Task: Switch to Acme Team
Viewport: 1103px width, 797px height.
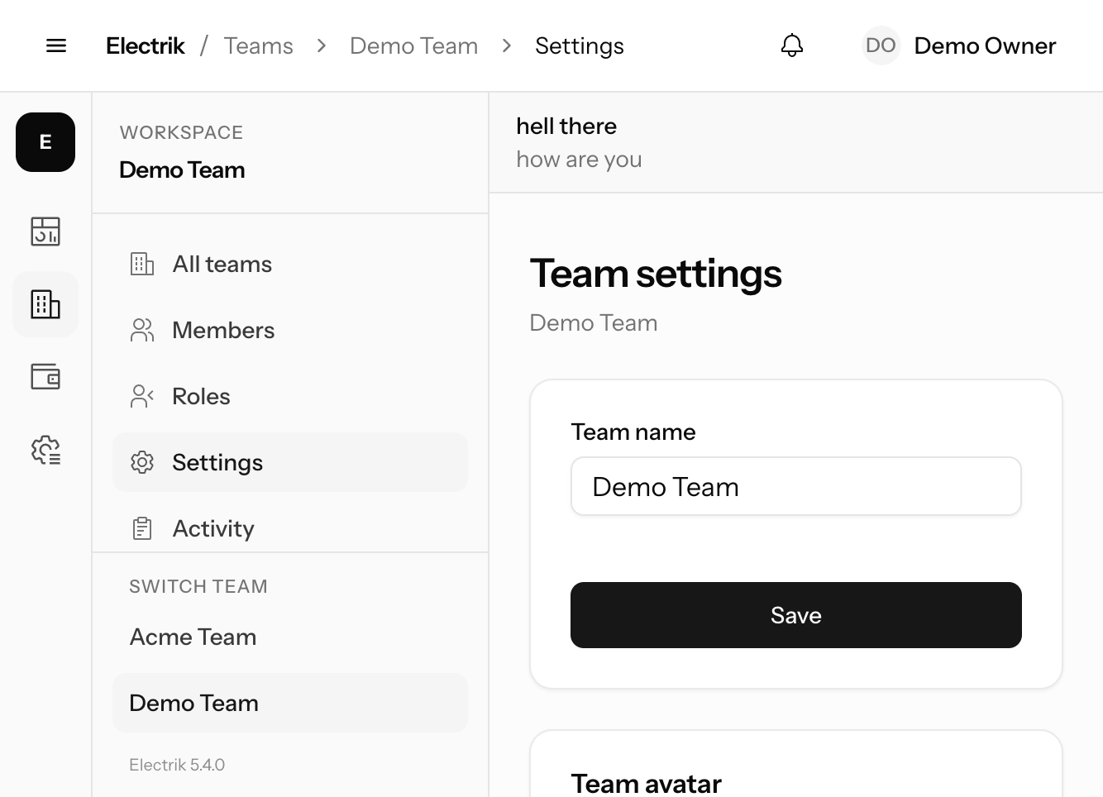Action: pyautogui.click(x=290, y=637)
